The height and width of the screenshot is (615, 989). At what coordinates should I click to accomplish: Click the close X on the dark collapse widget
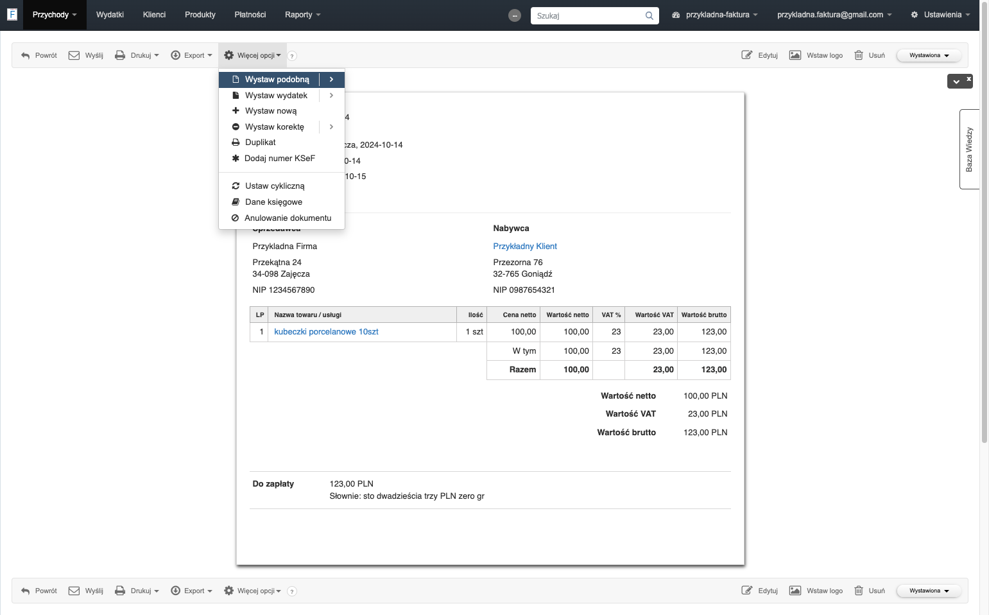(x=969, y=78)
